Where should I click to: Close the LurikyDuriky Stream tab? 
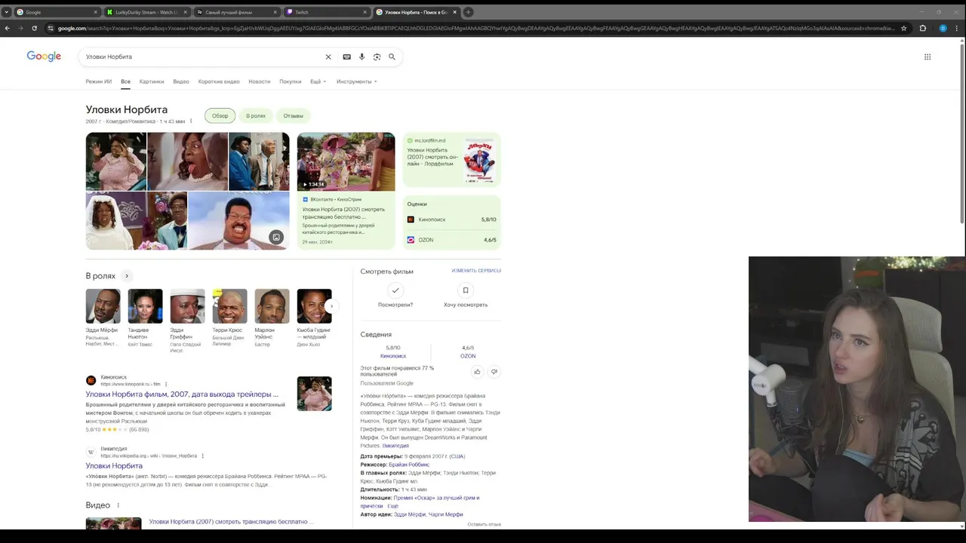(x=185, y=12)
